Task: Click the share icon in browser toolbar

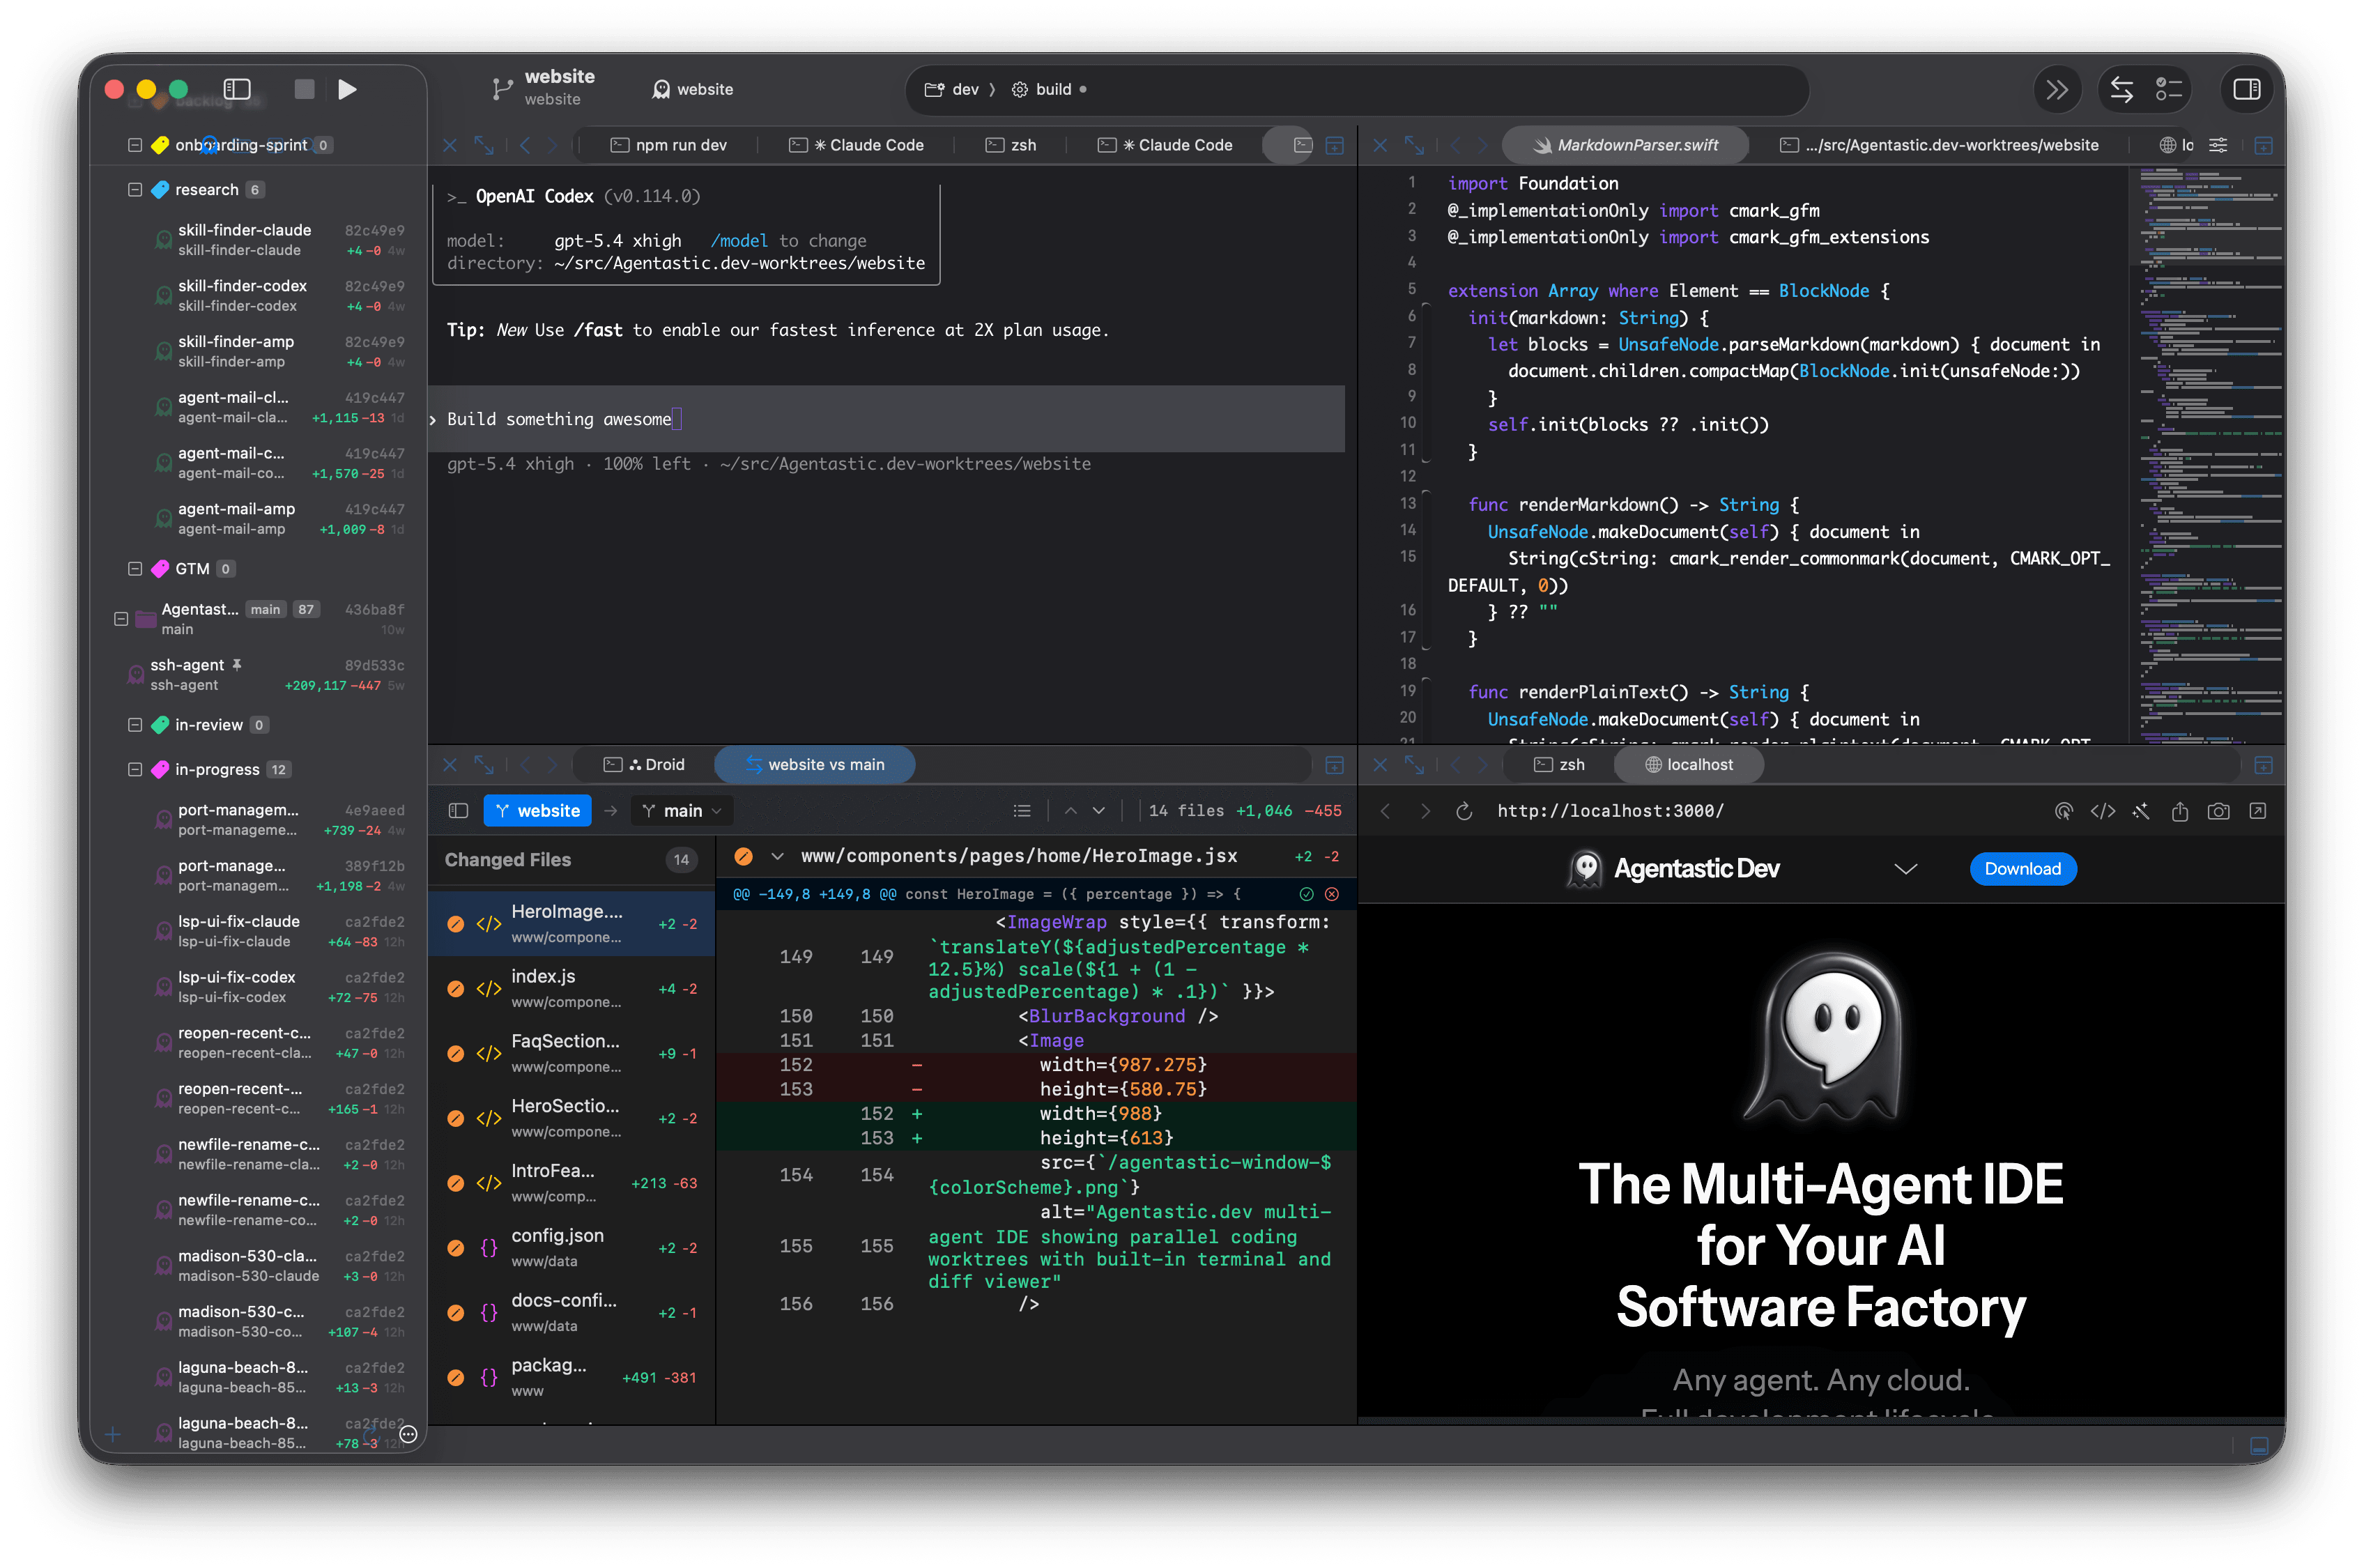Action: (2179, 811)
